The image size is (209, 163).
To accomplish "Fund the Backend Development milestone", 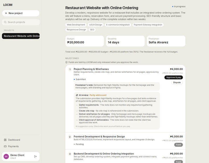I will (x=178, y=162).
